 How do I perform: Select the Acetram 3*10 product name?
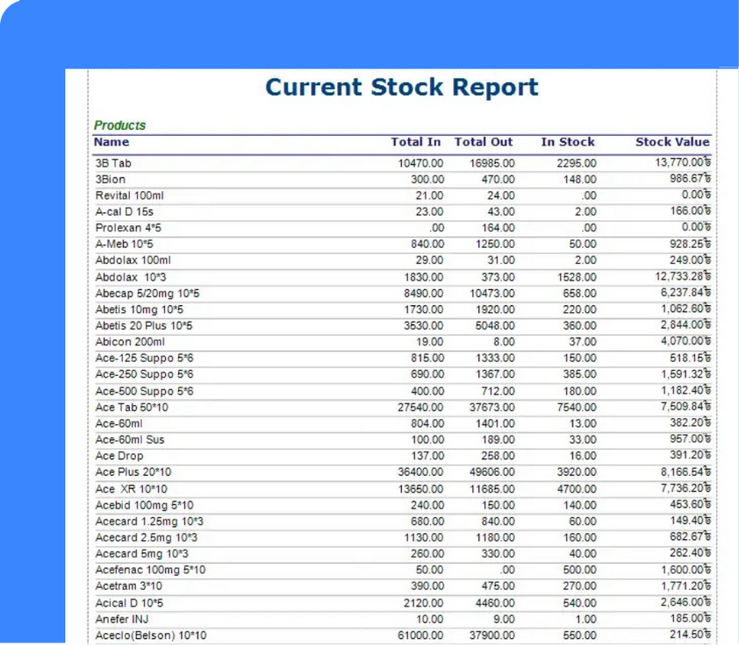[x=129, y=586]
